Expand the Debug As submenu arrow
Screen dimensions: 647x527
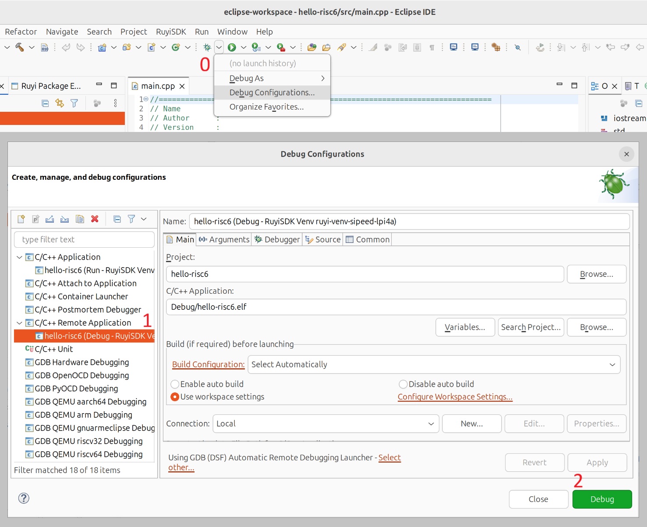pos(323,78)
